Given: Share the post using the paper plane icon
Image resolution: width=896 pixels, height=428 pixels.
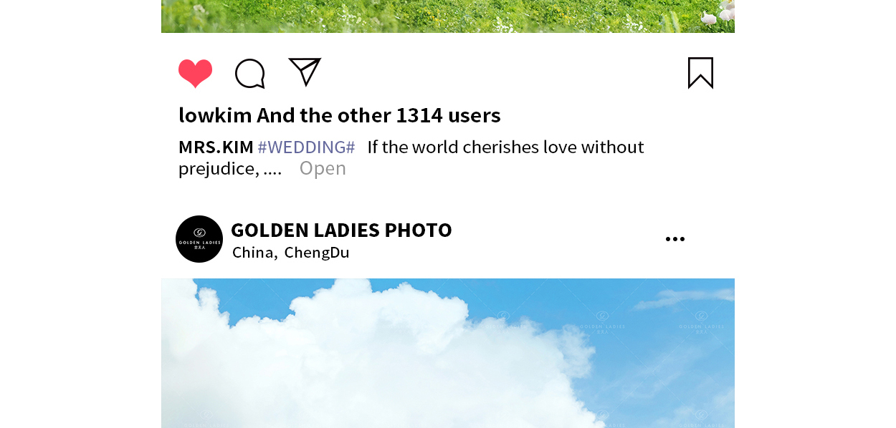Looking at the screenshot, I should tap(305, 72).
